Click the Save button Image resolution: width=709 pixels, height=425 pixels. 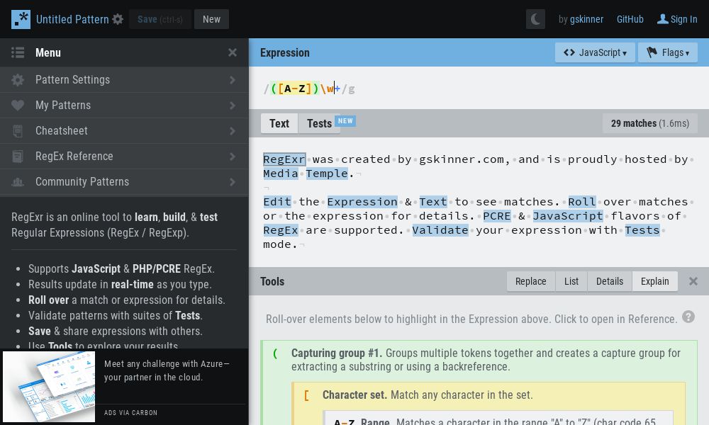pos(160,19)
